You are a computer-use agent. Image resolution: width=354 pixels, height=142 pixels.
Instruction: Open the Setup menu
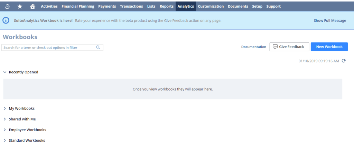[x=257, y=7]
